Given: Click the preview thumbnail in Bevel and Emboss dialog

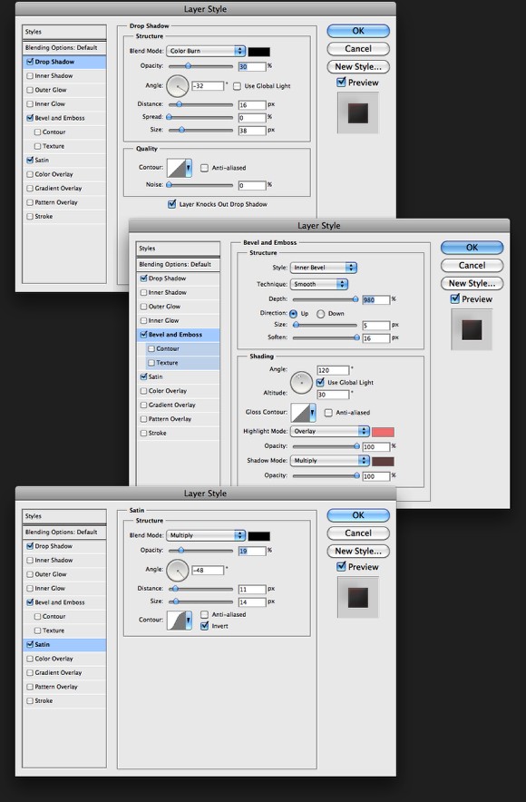Looking at the screenshot, I should coord(472,329).
